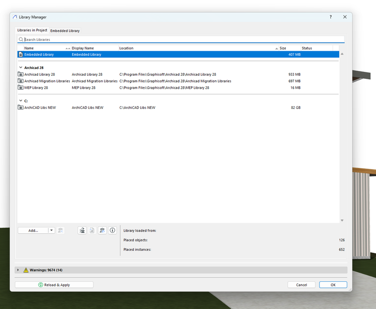Switch to the Embedded Library tab
Image resolution: width=376 pixels, height=309 pixels.
(x=65, y=31)
